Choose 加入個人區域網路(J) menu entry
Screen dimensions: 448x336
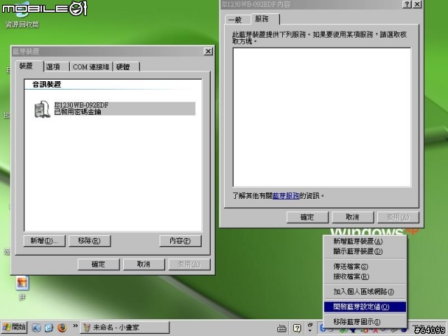click(x=365, y=292)
